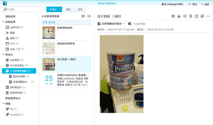Select the 4k (1) tag
This screenshot has height=125, width=213.
12,109
